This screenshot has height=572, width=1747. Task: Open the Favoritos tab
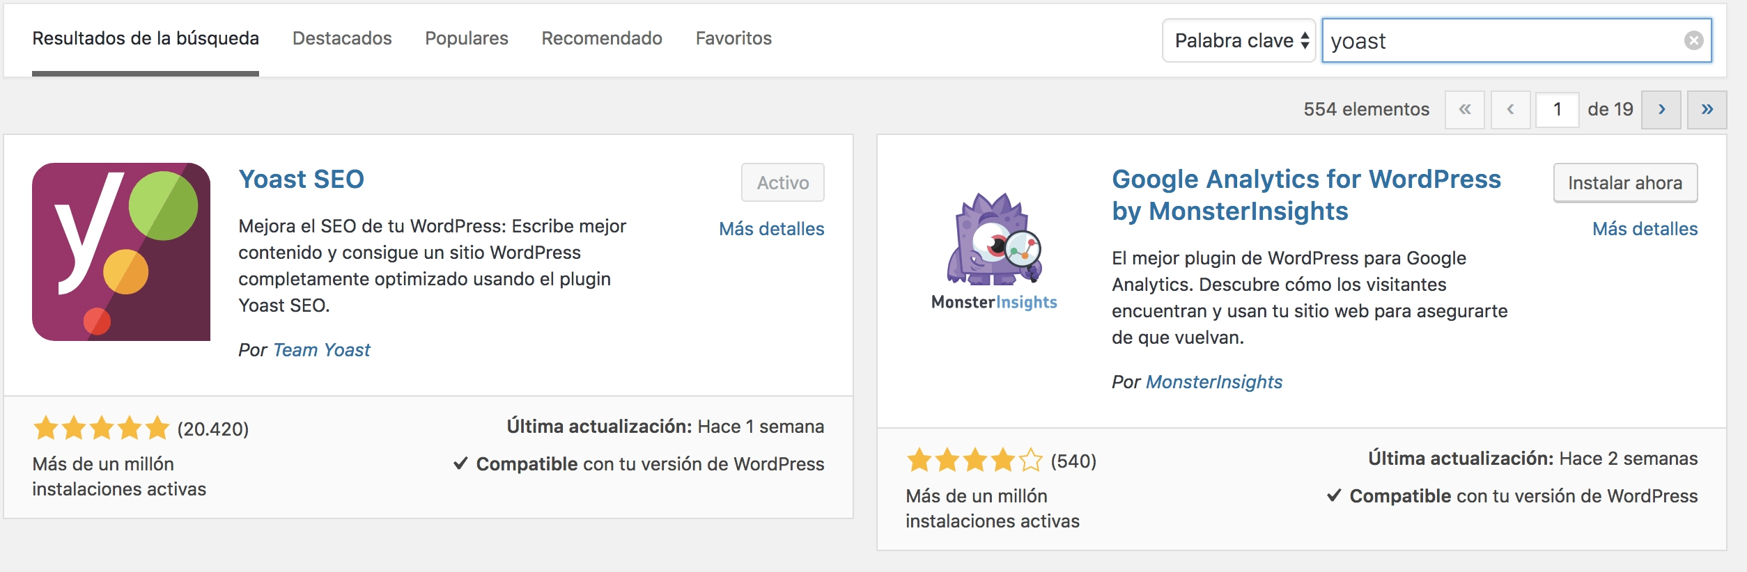(733, 38)
